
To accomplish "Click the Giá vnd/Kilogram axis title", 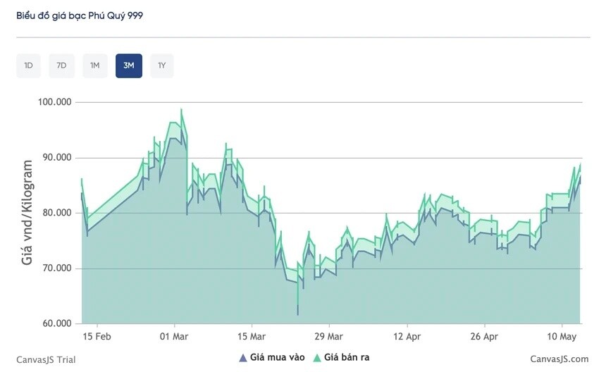I will click(27, 213).
